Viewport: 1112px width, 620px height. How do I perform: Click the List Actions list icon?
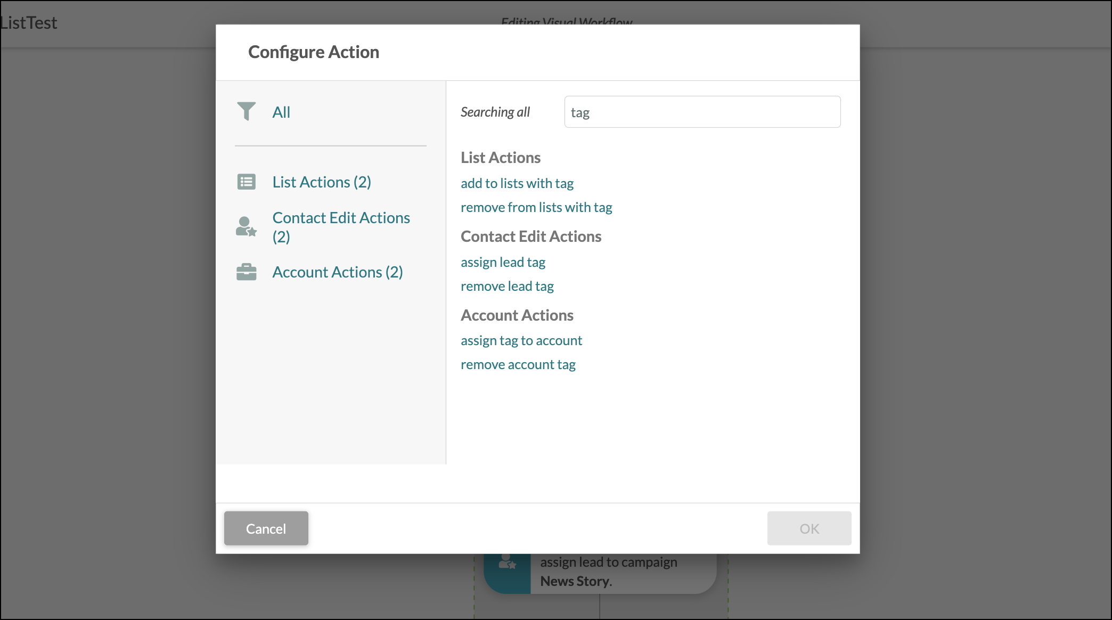point(246,182)
